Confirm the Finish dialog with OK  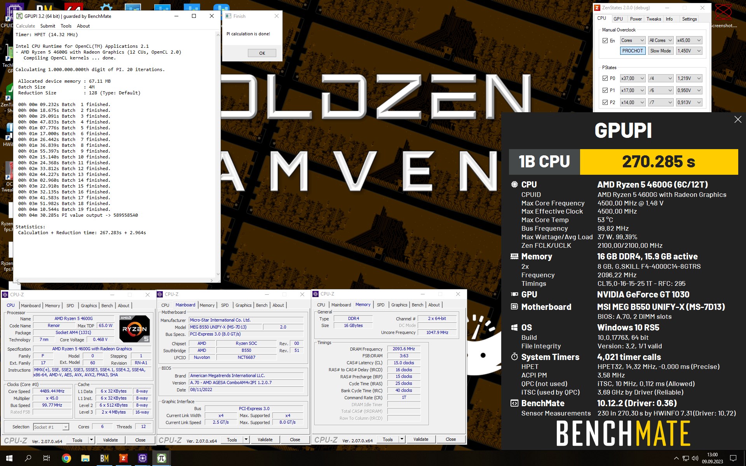point(262,53)
